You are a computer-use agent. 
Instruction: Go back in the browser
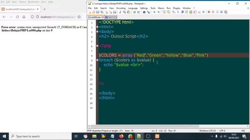pyautogui.click(x=4, y=17)
